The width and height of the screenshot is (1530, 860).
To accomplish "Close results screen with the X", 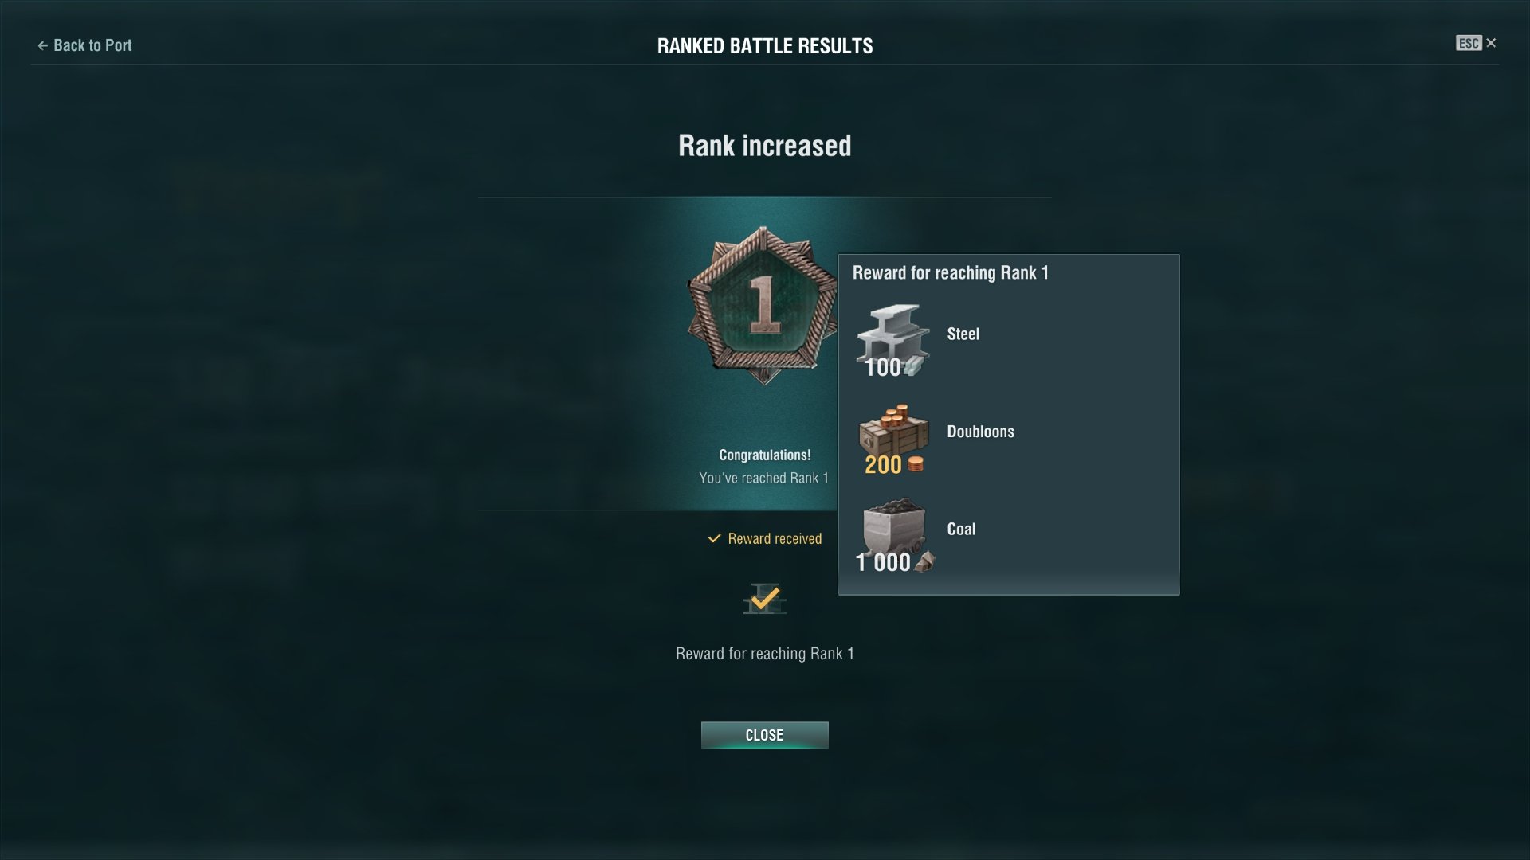I will 1491,43.
